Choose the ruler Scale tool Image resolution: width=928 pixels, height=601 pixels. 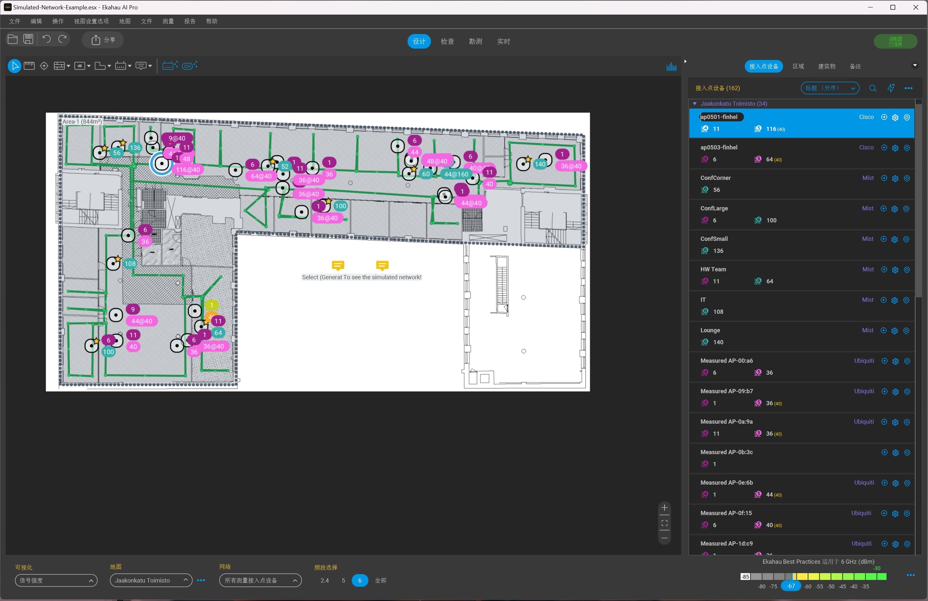(x=29, y=66)
